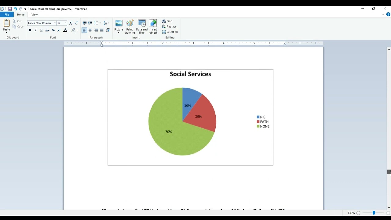This screenshot has width=391, height=220.
Task: Select Align text left
Action: pyautogui.click(x=84, y=30)
